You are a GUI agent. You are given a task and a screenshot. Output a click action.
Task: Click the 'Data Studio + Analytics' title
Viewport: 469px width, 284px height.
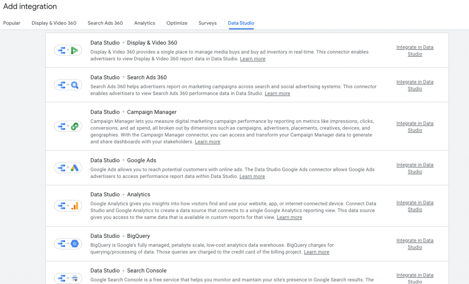[120, 194]
